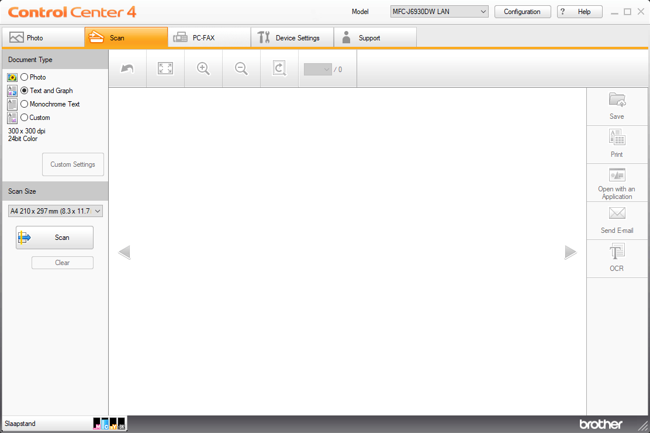
Task: Click the zoom in magnifier icon
Action: coord(203,68)
